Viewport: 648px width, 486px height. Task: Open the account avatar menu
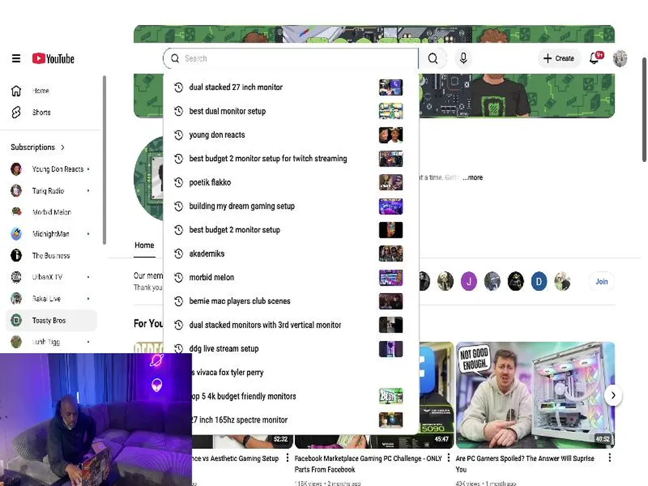coord(620,58)
